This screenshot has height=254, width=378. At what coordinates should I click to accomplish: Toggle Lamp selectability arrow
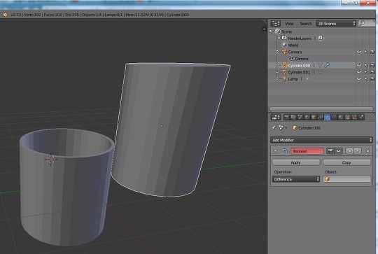tap(365, 78)
